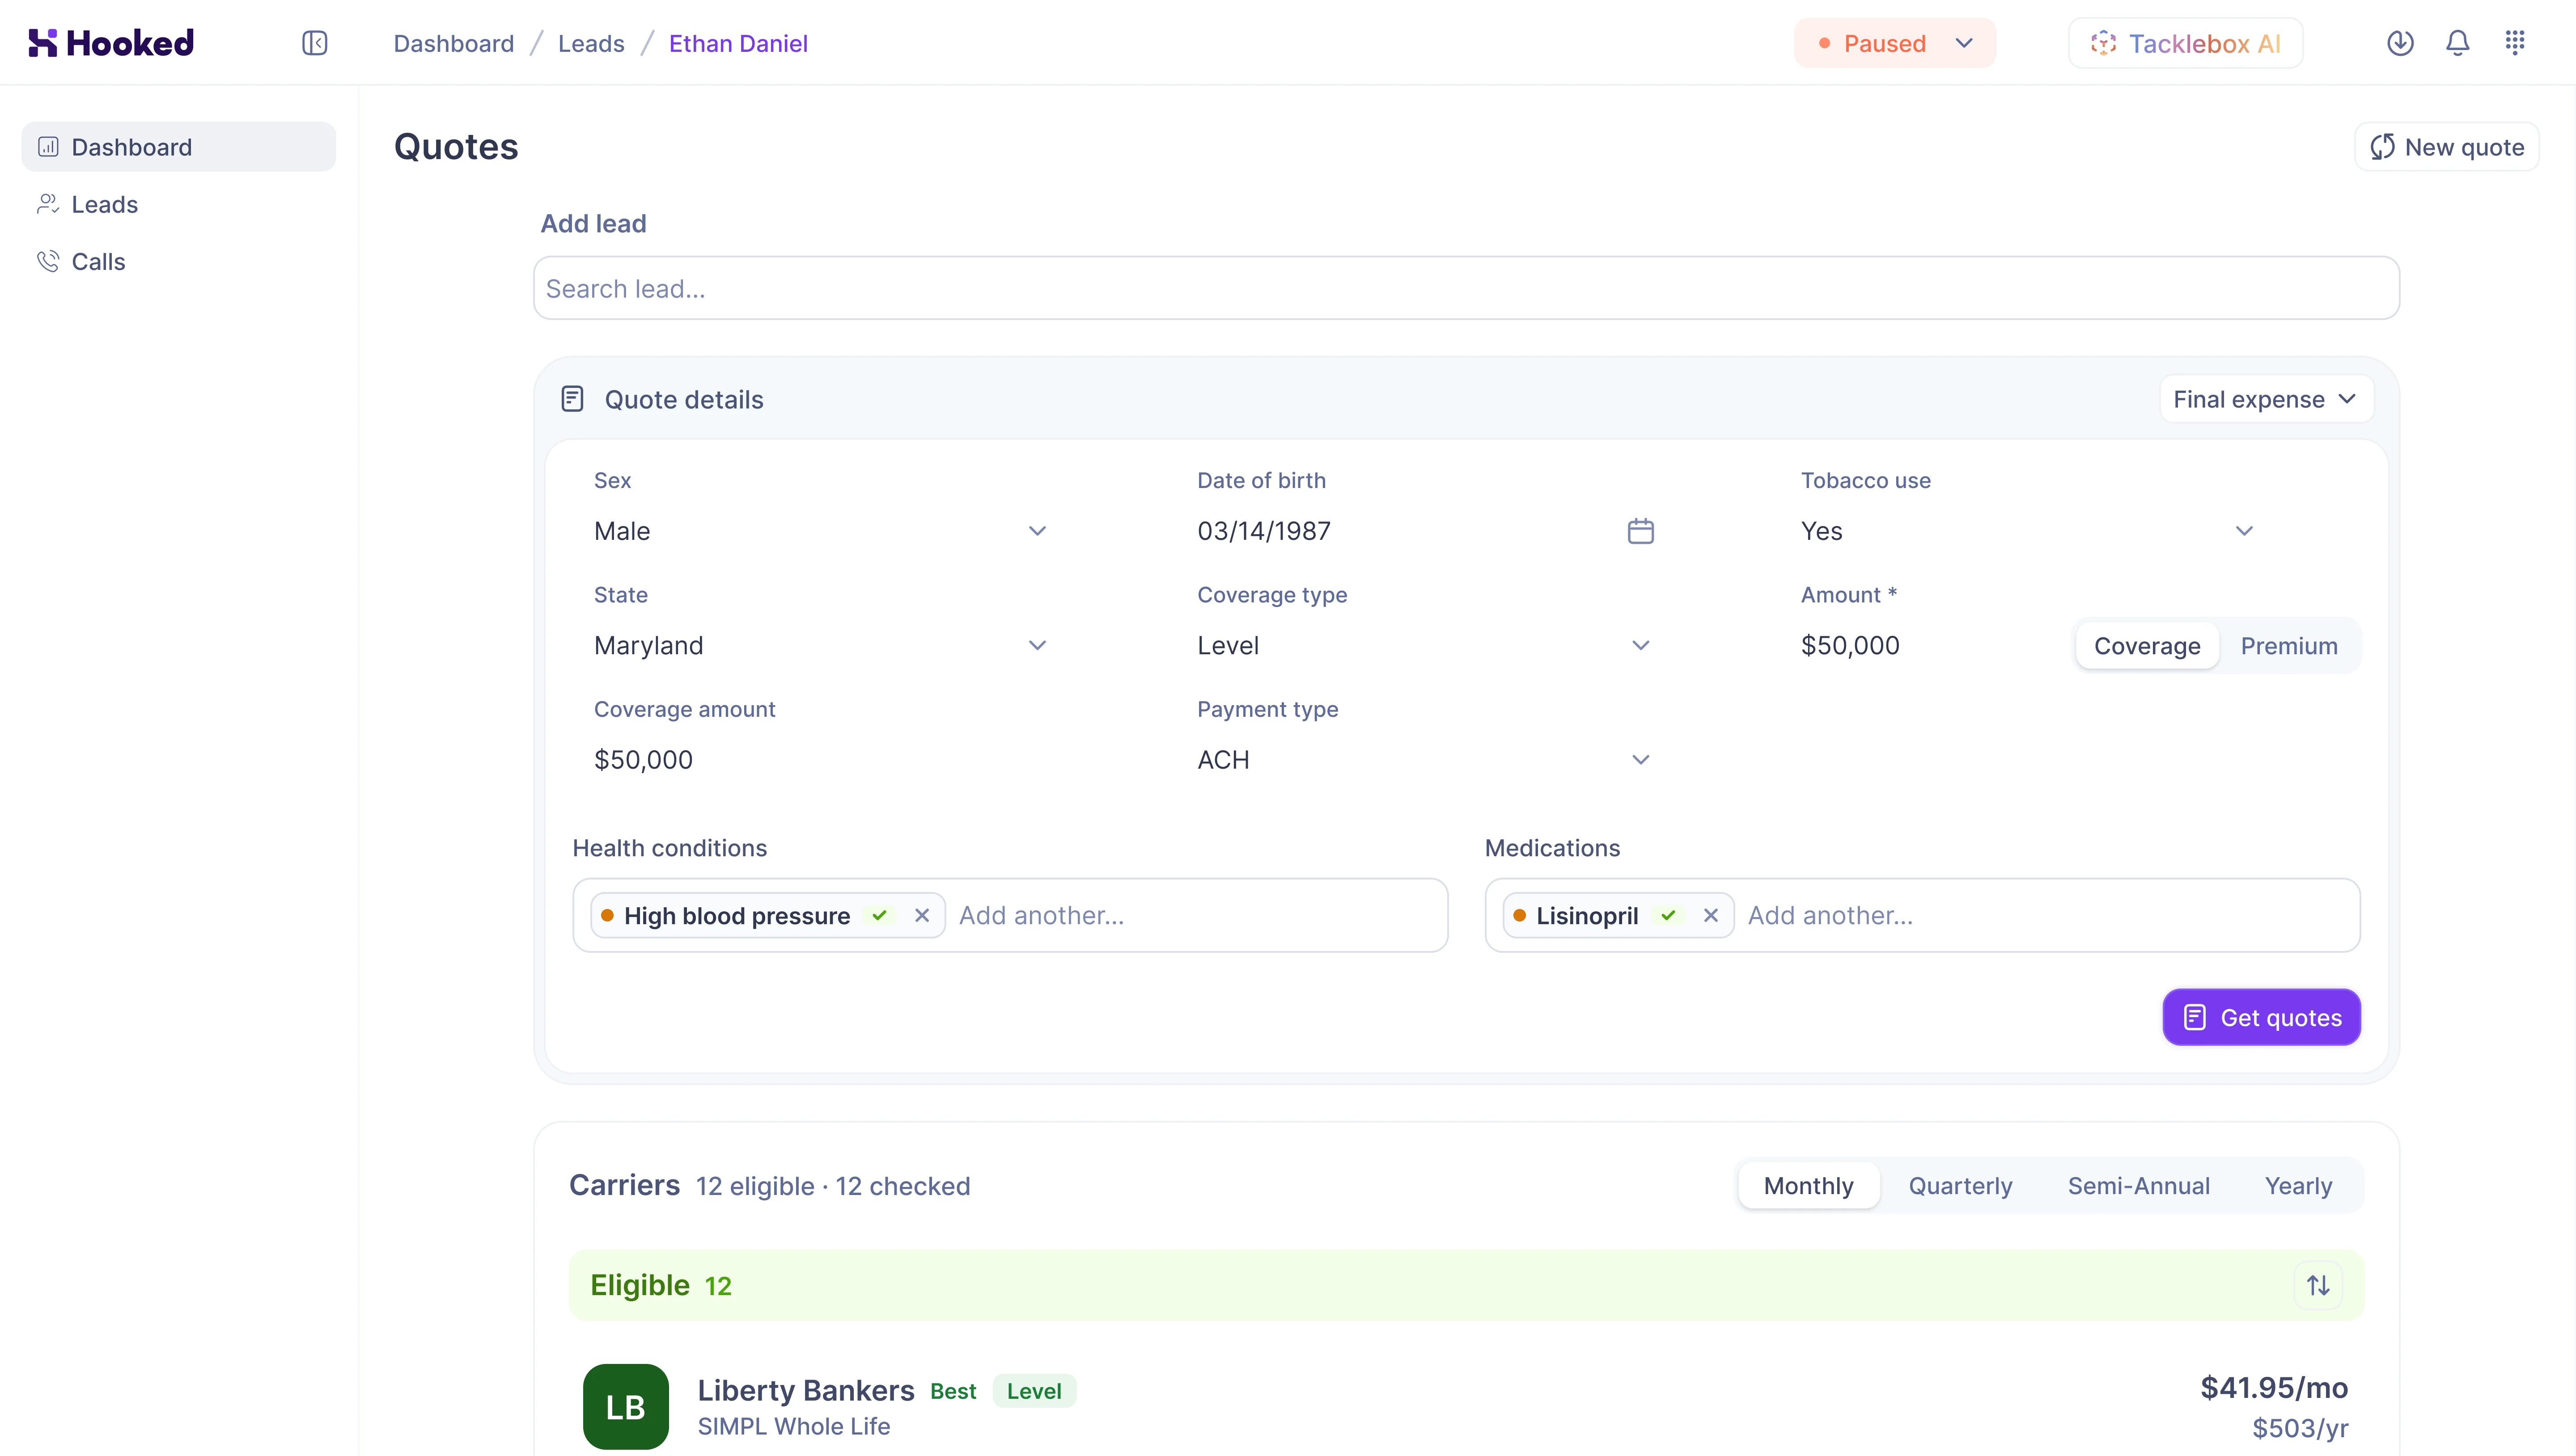Show Quarterly pricing
The image size is (2576, 1456).
click(x=1960, y=1186)
